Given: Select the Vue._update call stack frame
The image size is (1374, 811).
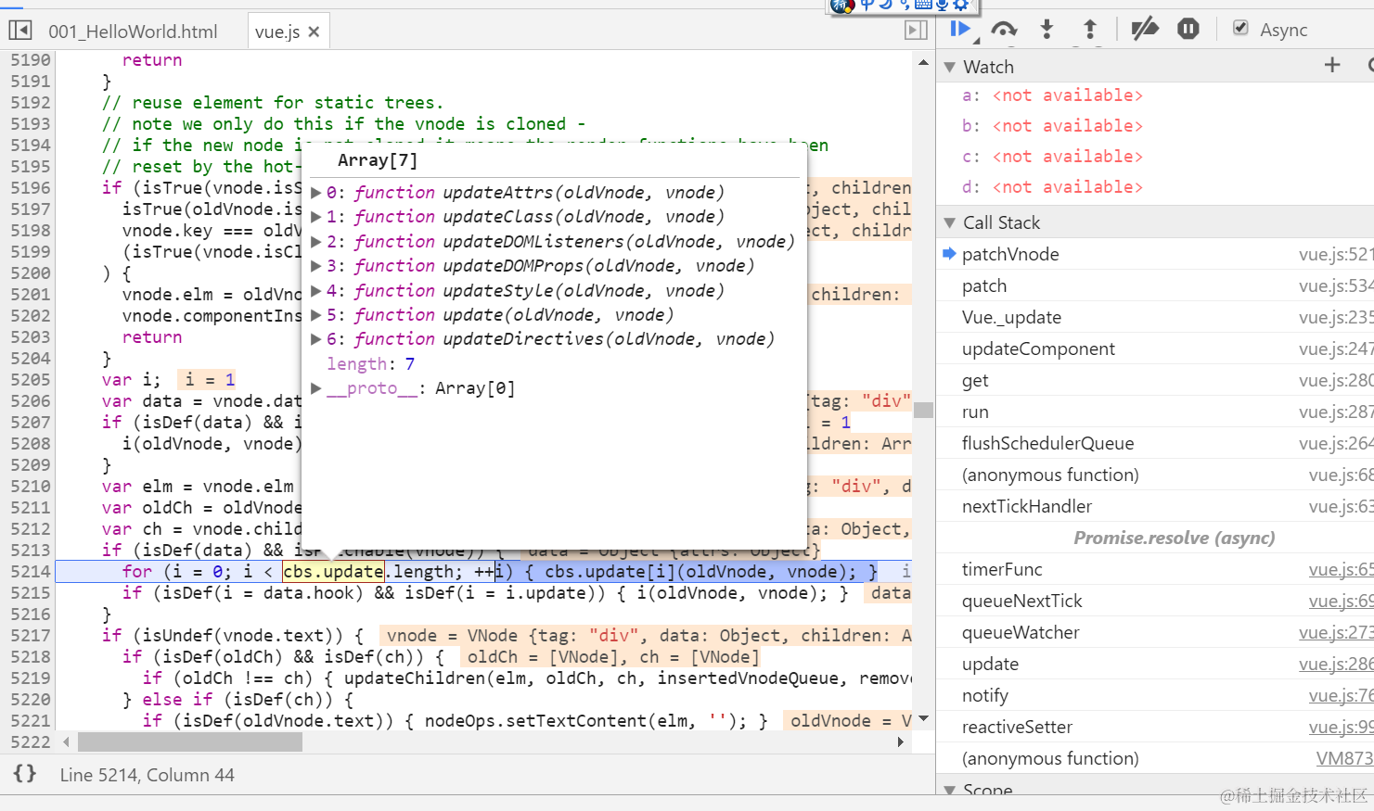Looking at the screenshot, I should [x=1155, y=317].
